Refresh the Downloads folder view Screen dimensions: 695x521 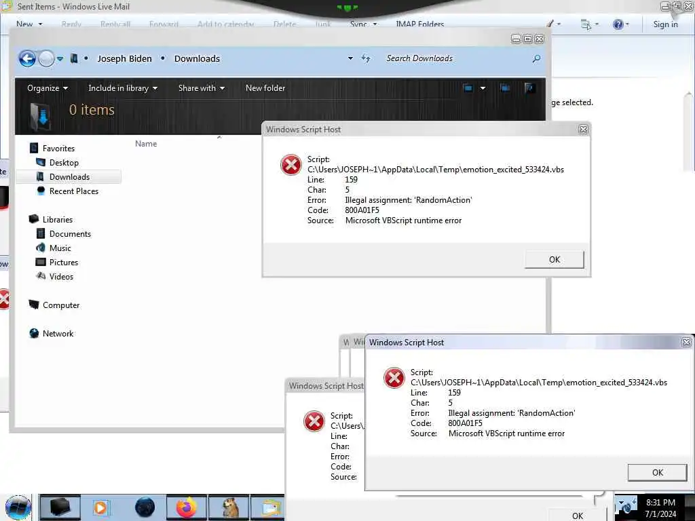click(366, 58)
